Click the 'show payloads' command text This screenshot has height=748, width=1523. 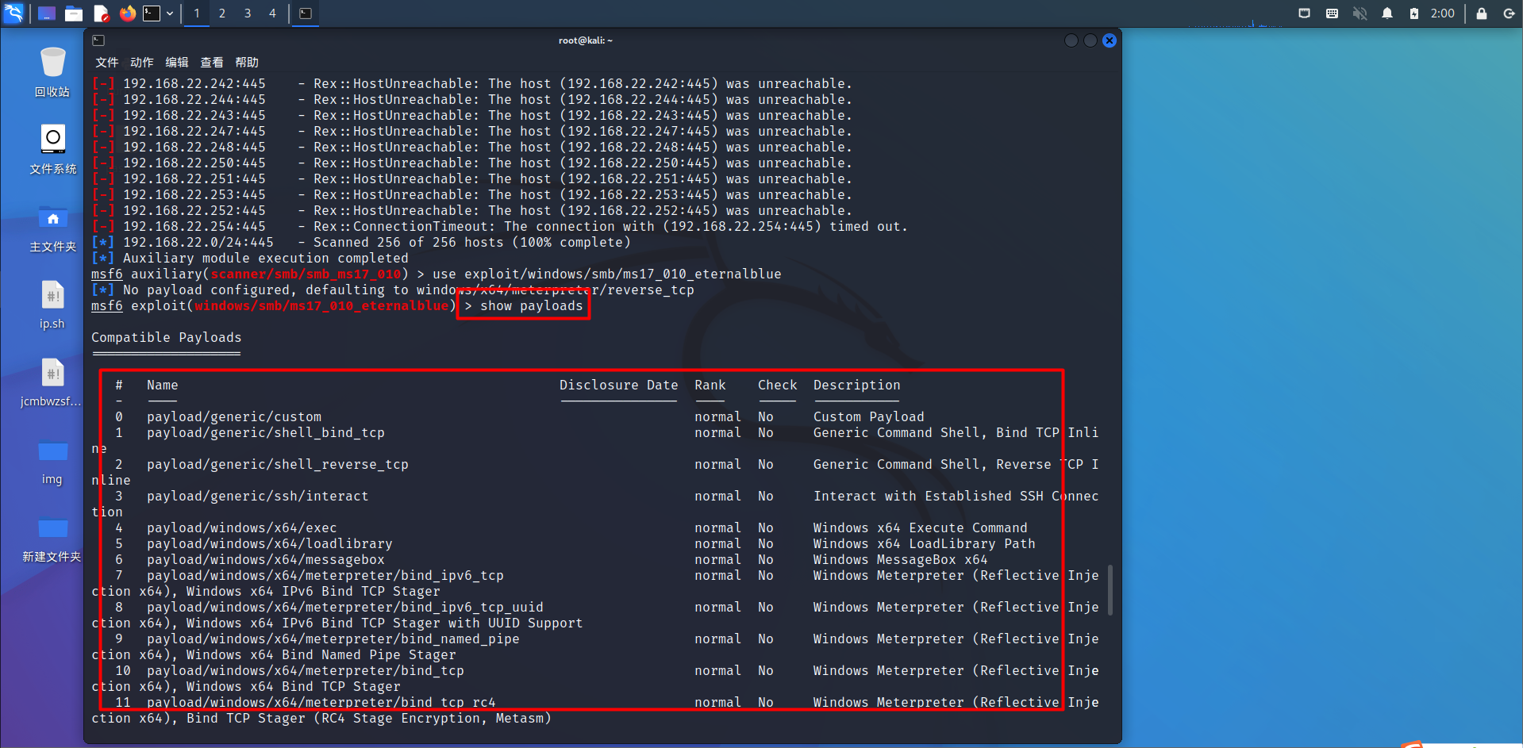[531, 306]
